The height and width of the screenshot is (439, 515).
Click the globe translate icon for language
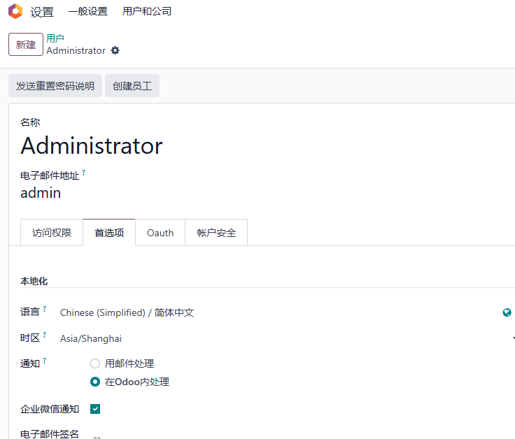click(507, 312)
